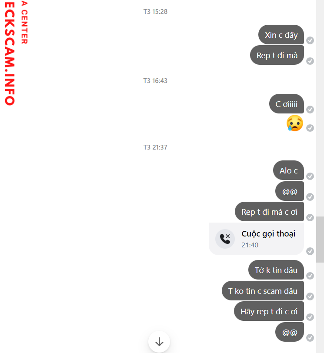Click the missed call phone icon
324x353 pixels.
[225, 239]
